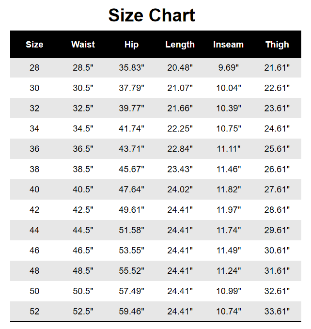Image resolution: width=311 pixels, height=329 pixels.
Task: Select the Waist column header
Action: tap(83, 45)
